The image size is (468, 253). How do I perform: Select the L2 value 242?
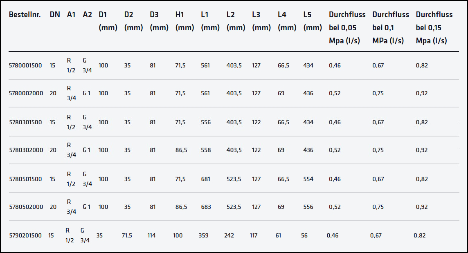[x=229, y=235]
